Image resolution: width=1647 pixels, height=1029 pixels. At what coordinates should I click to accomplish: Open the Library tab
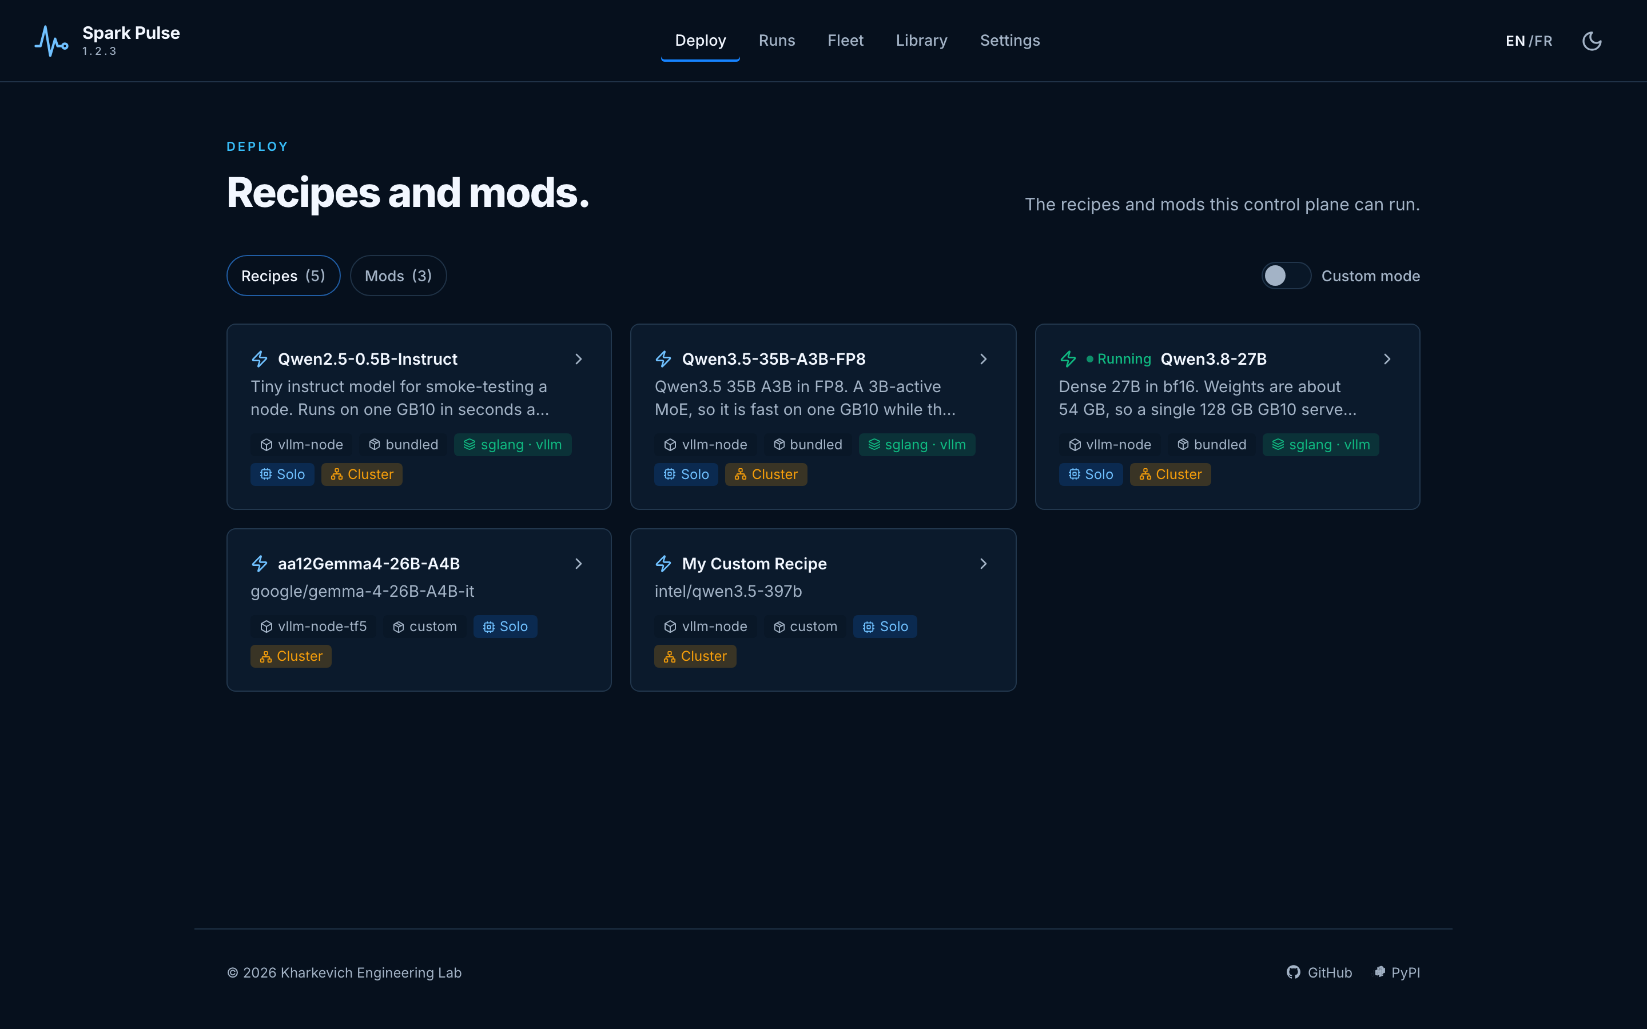[x=921, y=41]
